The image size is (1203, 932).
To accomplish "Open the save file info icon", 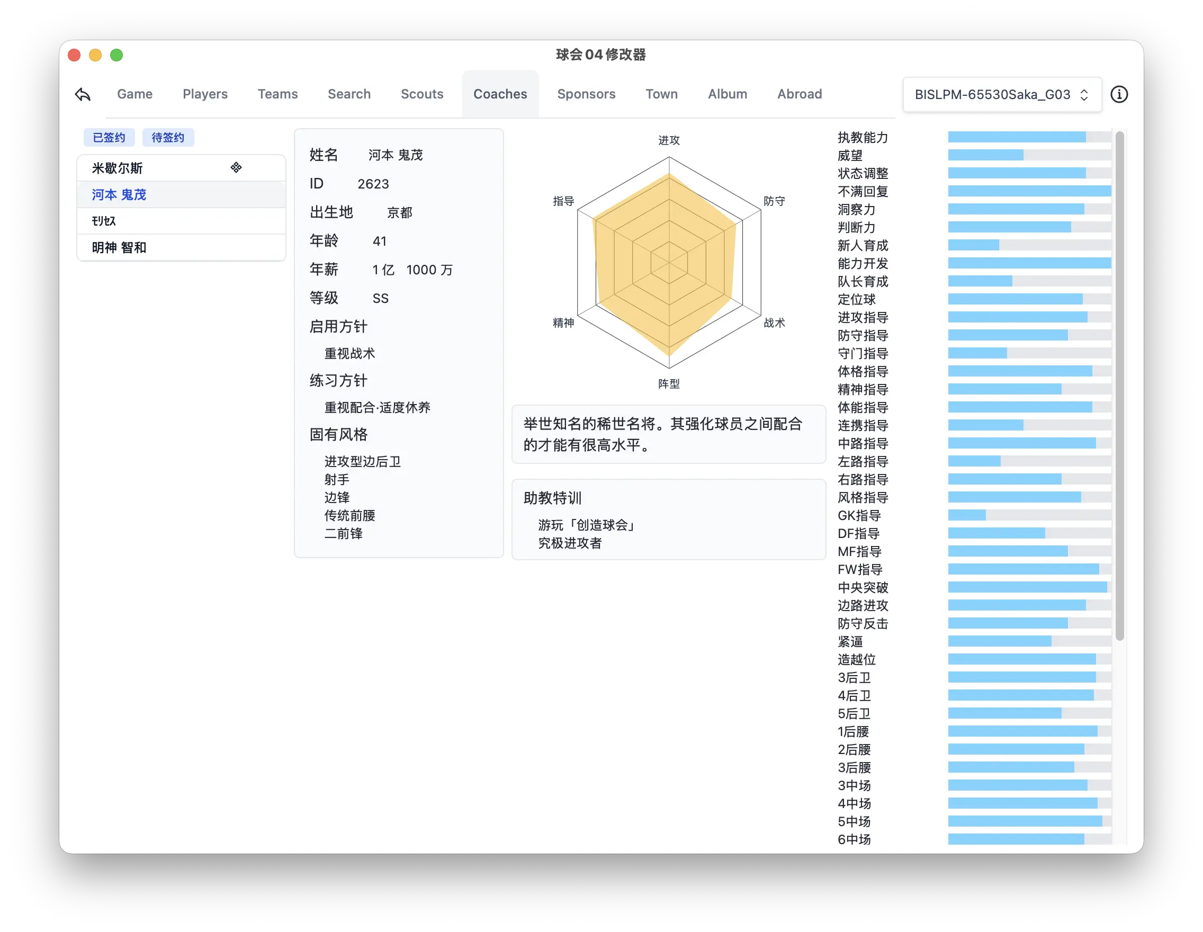I will pos(1119,94).
